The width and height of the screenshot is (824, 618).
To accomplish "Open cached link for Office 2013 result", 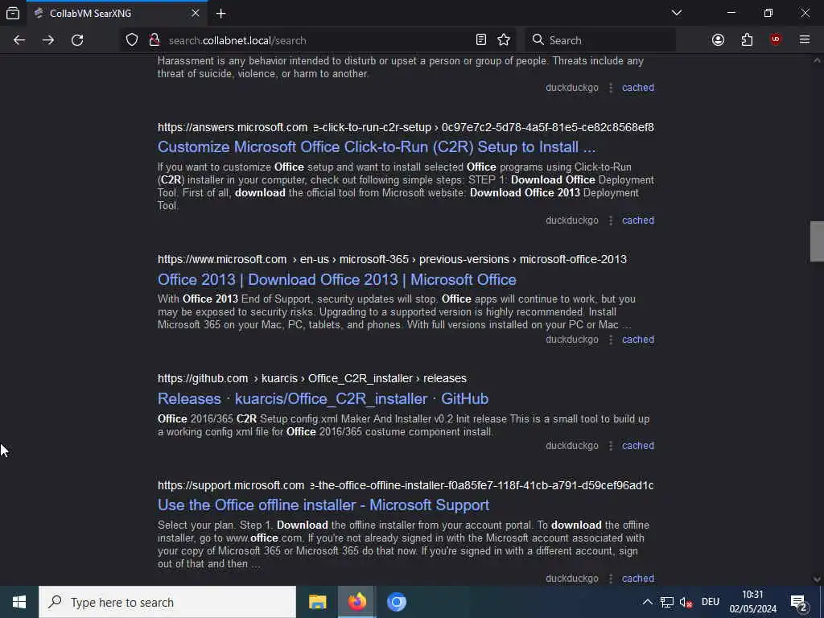I will coord(638,340).
